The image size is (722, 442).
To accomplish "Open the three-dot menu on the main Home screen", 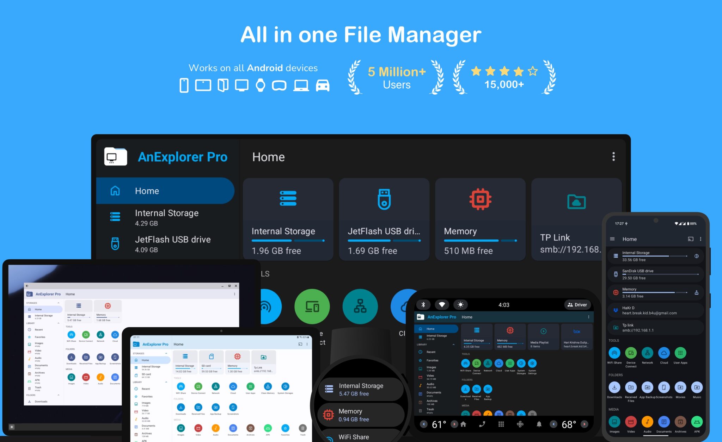I will [614, 157].
